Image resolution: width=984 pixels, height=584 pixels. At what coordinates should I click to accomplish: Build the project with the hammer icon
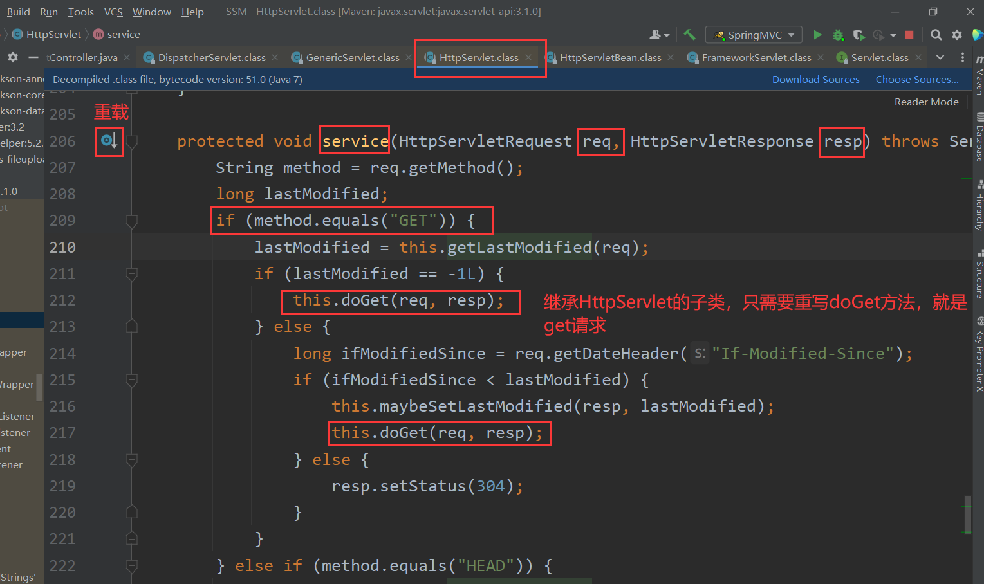(x=689, y=35)
